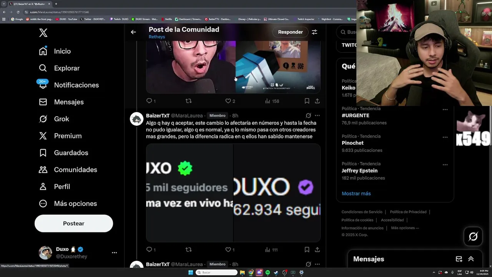Open the floating Grok button
This screenshot has height=277, width=492.
[473, 237]
